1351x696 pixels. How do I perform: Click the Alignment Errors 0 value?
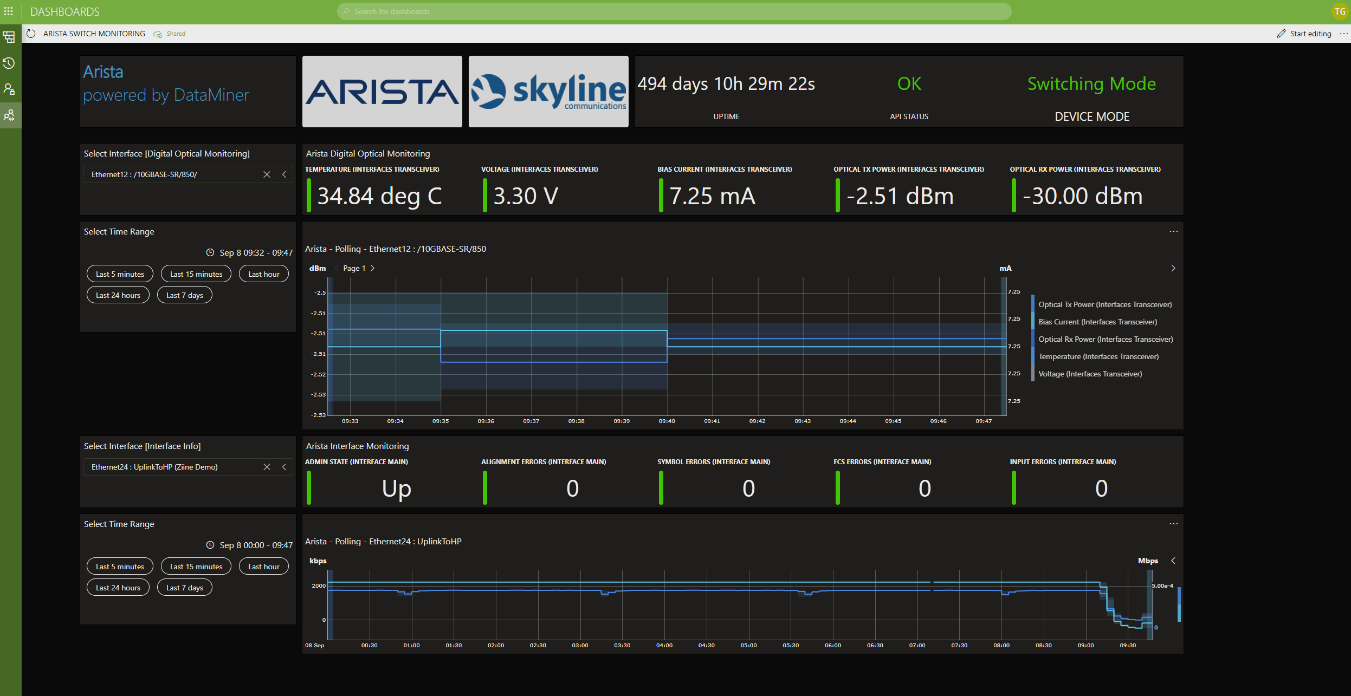click(573, 489)
